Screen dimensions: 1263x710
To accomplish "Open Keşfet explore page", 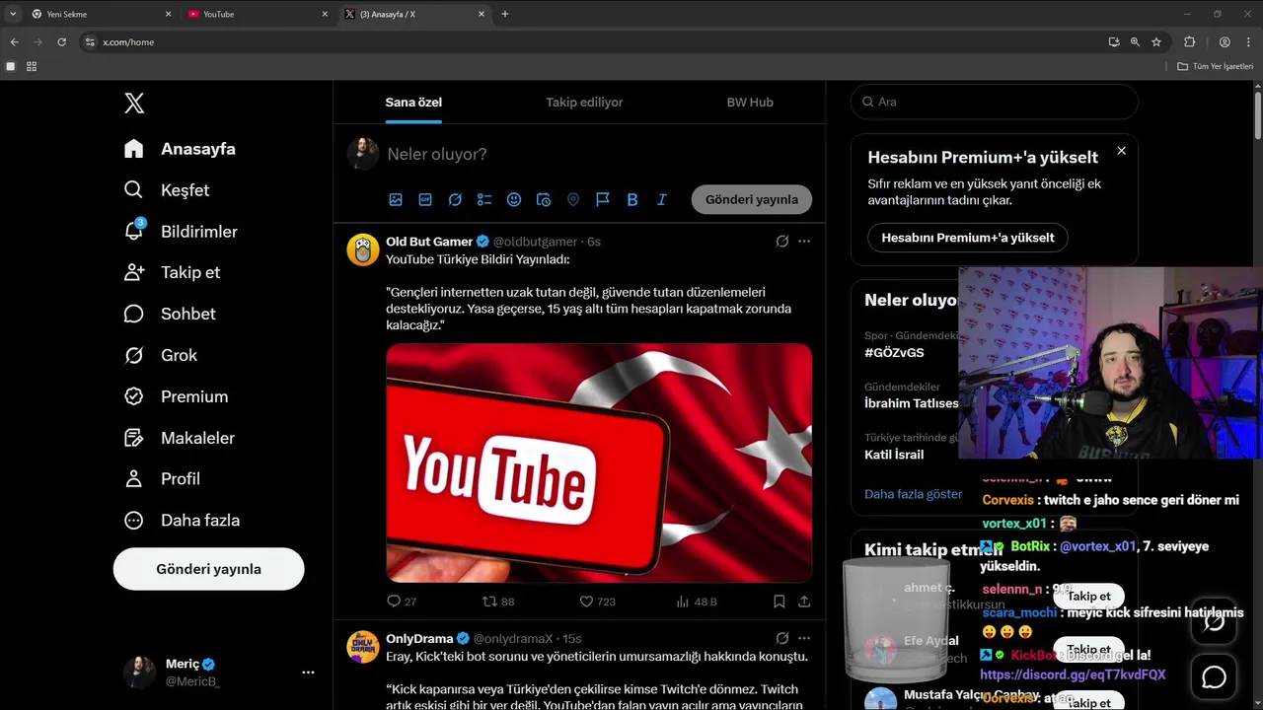I will coord(167,190).
